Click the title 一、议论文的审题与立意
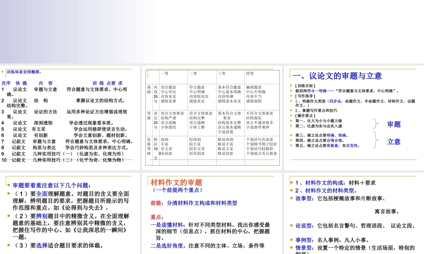Viewport: 424px width, 254px height. 337,76
